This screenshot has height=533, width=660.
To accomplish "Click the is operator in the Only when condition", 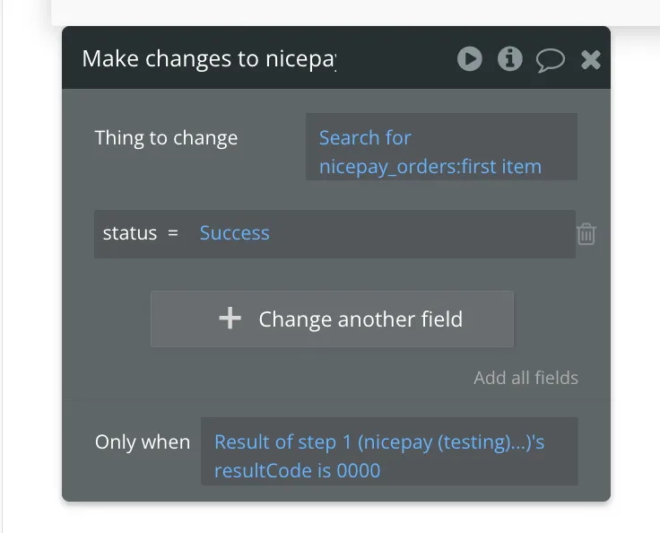I will 323,470.
